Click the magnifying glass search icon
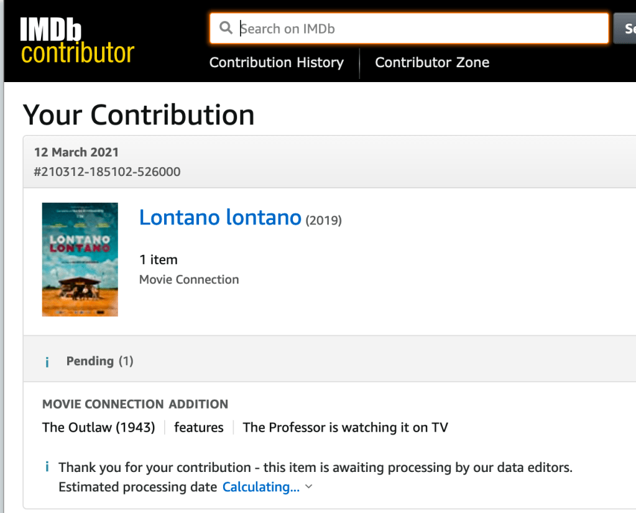This screenshot has width=636, height=513. [x=226, y=28]
